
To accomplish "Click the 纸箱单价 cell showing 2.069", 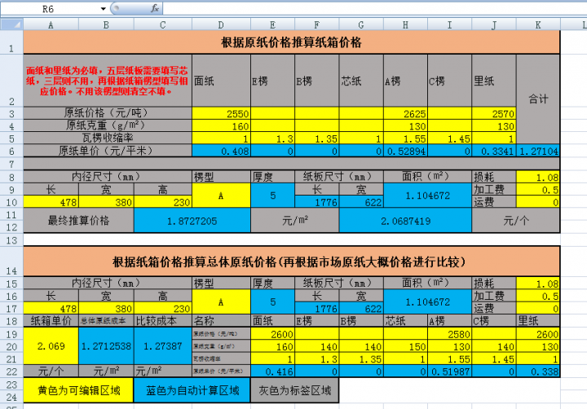I will pos(51,347).
